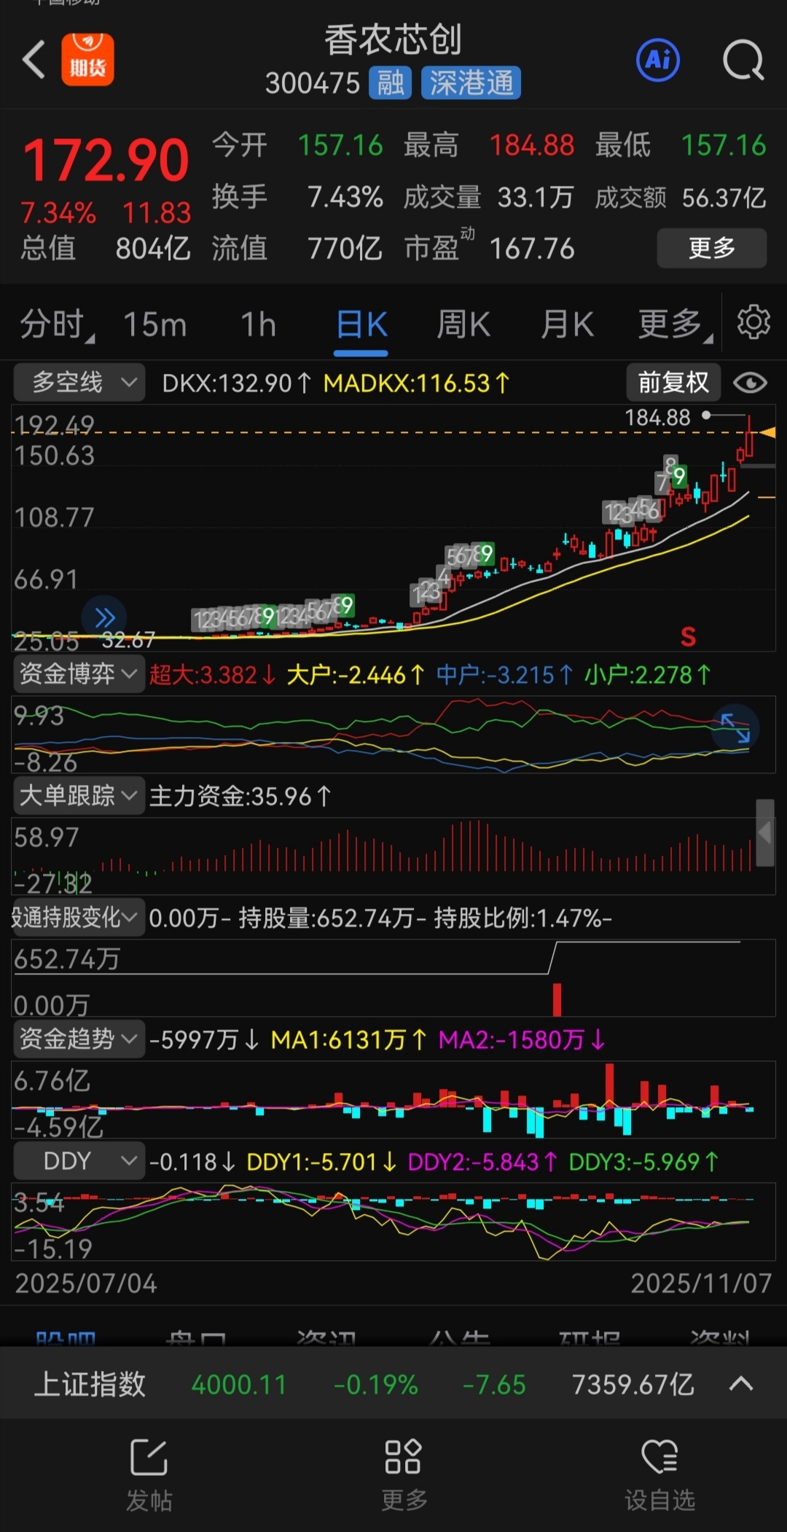The height and width of the screenshot is (1532, 787).
Task: Click the 前复权 adjustment button
Action: pos(673,383)
